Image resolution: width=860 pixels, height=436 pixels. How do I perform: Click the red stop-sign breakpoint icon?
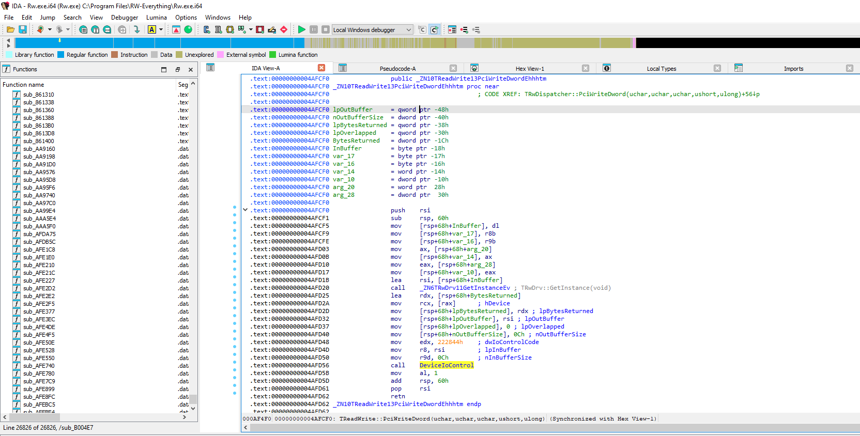(284, 30)
